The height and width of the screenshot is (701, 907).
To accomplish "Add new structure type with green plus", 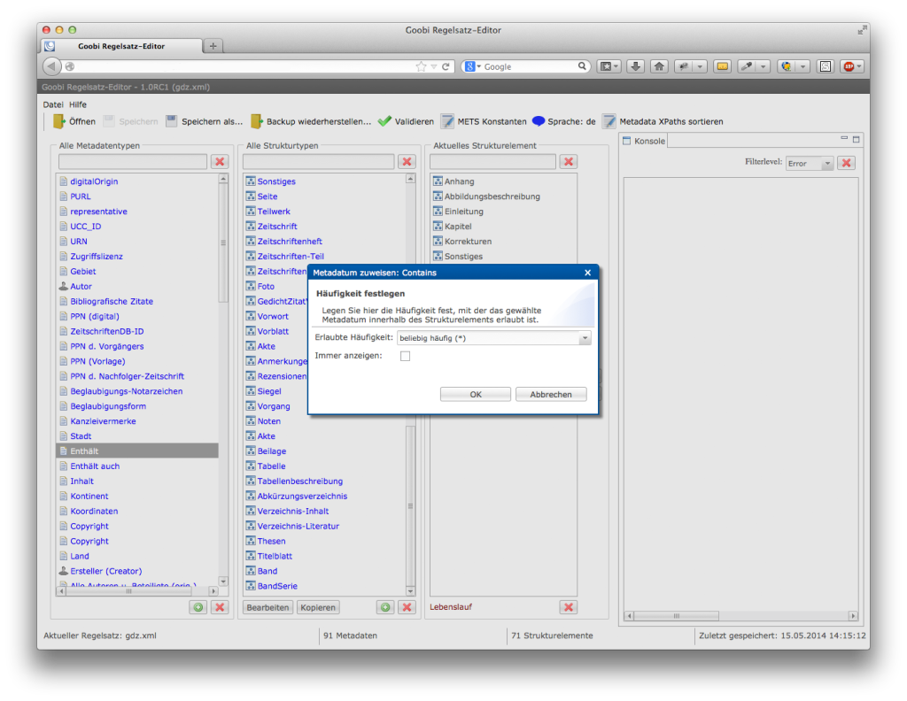I will tap(385, 607).
